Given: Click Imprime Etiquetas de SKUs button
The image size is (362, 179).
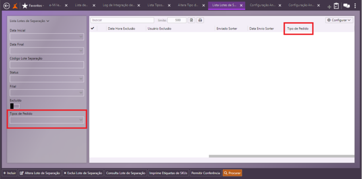Looking at the screenshot, I should click(168, 173).
